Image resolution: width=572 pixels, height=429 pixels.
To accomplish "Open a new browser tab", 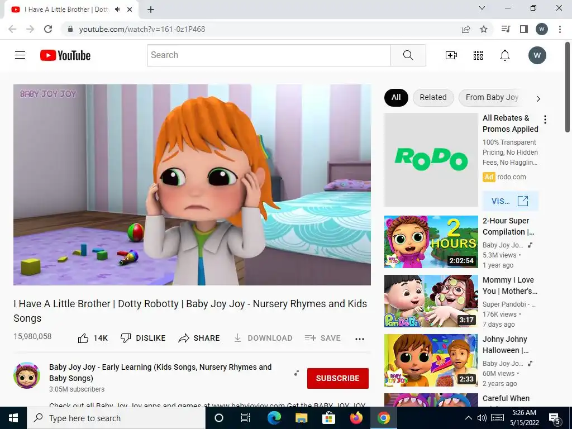I will (151, 9).
